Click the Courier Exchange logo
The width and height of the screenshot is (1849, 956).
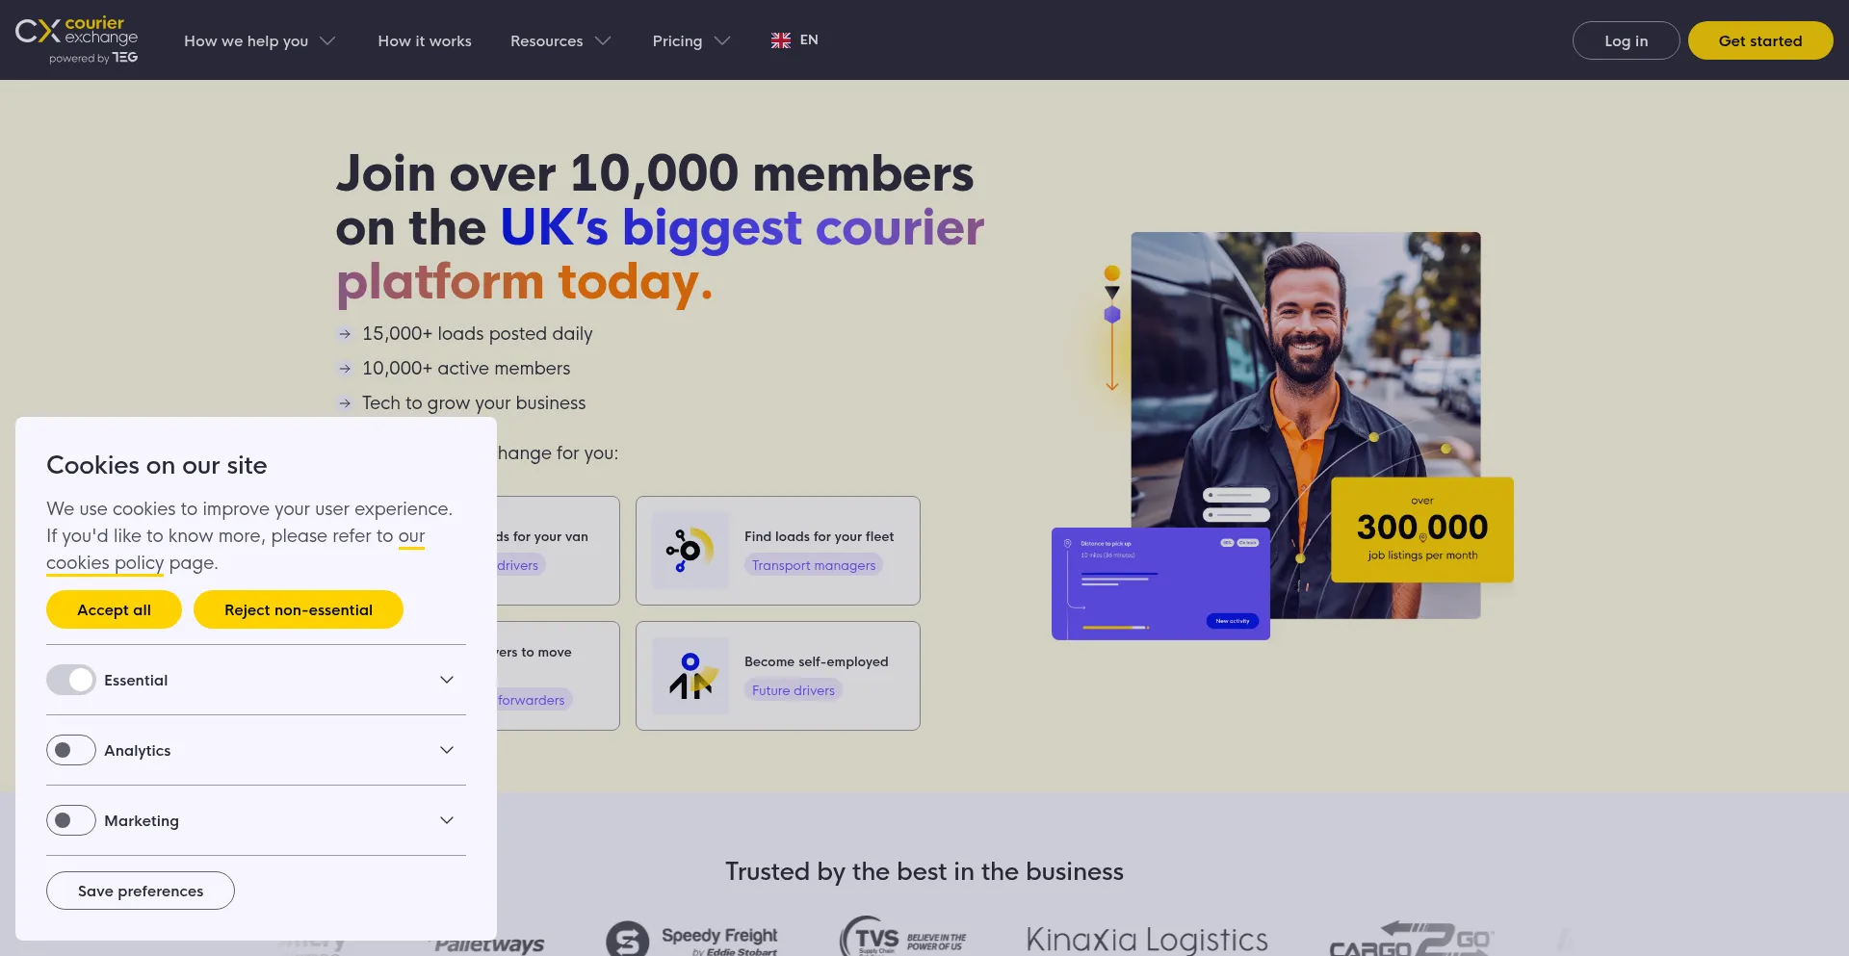tap(77, 40)
